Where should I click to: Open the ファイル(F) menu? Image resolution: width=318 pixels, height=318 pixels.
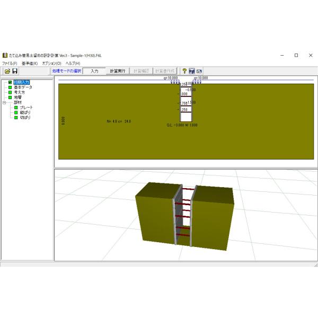coord(10,63)
